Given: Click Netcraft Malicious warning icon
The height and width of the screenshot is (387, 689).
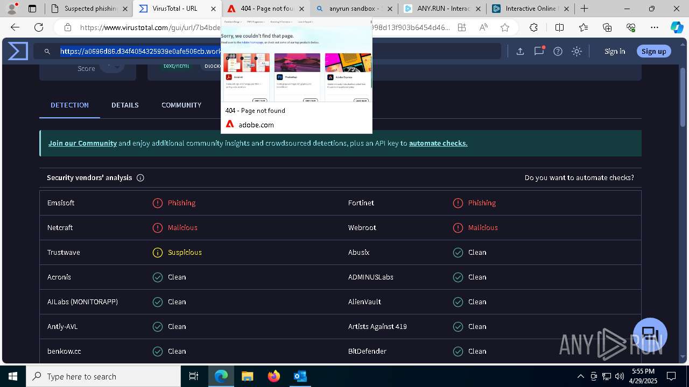Looking at the screenshot, I should pos(158,228).
